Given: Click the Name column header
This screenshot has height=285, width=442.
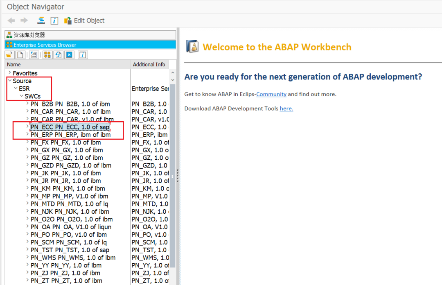Looking at the screenshot, I should pos(68,65).
